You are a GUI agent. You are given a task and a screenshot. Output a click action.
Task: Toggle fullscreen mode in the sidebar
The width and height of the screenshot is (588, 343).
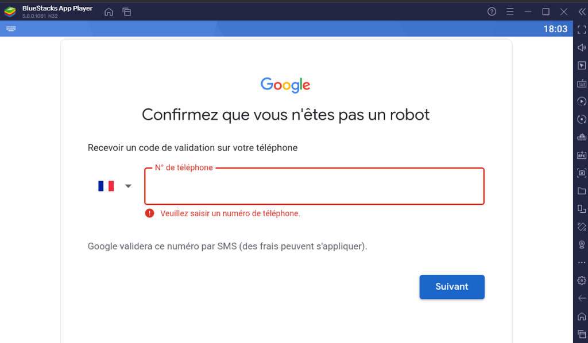pyautogui.click(x=581, y=30)
